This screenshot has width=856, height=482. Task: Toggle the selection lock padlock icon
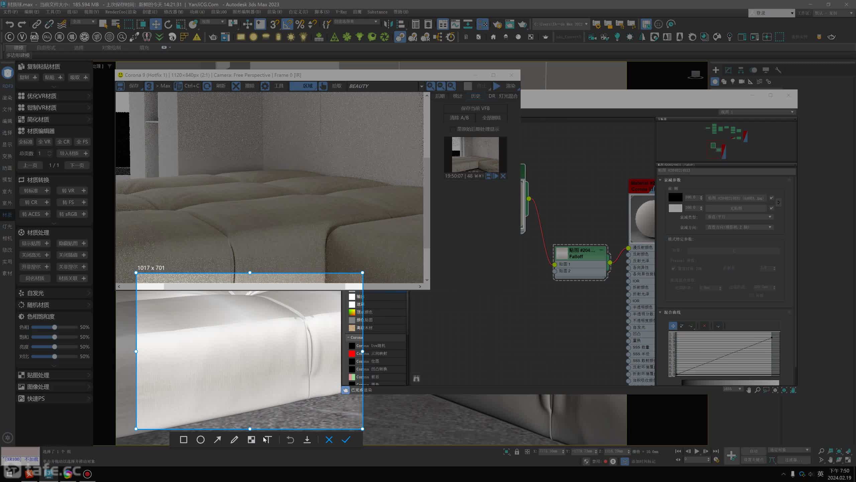(x=517, y=452)
